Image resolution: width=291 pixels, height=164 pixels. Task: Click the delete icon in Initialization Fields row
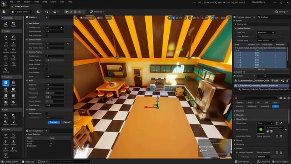coord(281,136)
